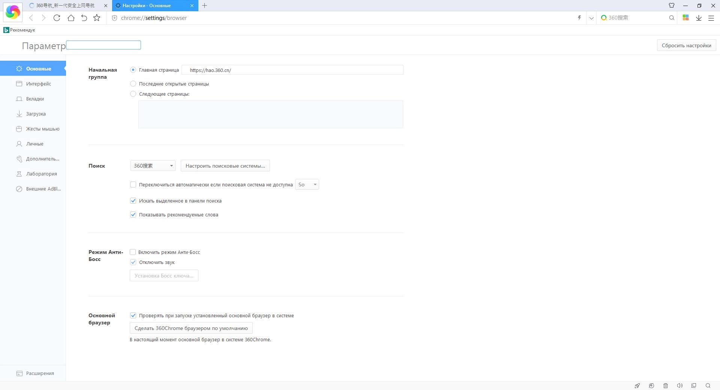Image resolution: width=720 pixels, height=390 pixels.
Task: Toggle Отключить звук checkbox
Action: click(x=133, y=262)
